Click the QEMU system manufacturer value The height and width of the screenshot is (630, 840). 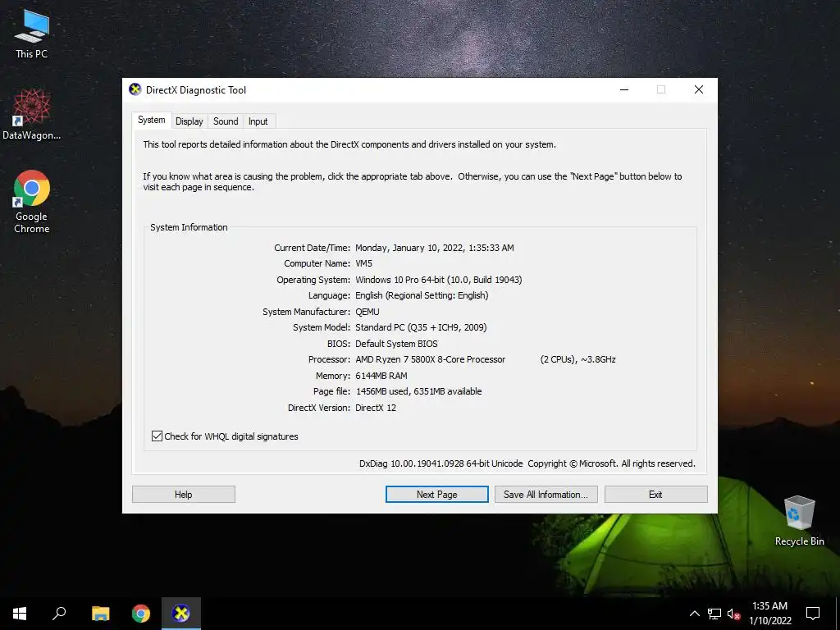(367, 312)
